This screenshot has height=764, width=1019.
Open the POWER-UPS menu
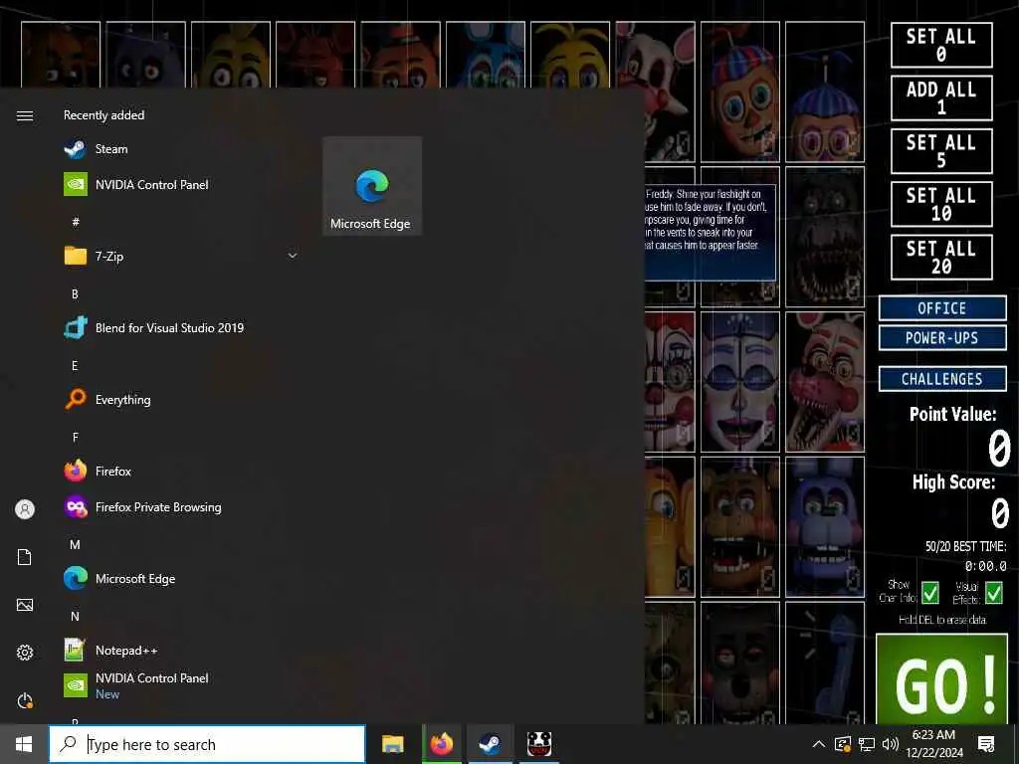[x=942, y=338]
